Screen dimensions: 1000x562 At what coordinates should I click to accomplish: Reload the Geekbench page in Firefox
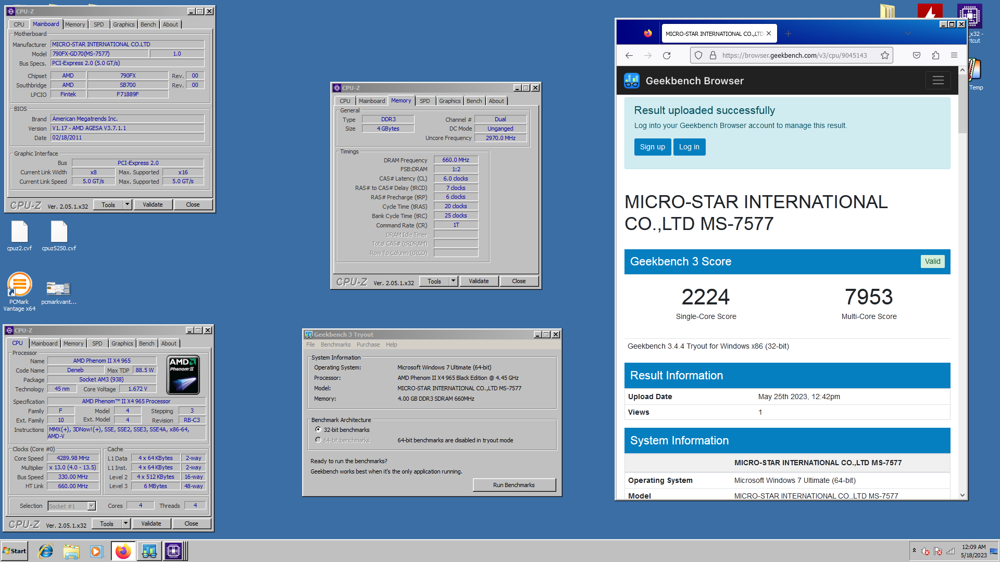coord(667,56)
